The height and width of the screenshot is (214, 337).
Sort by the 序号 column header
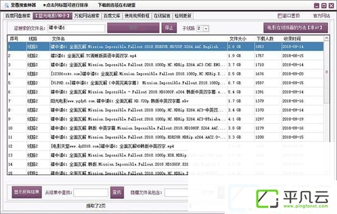14,39
